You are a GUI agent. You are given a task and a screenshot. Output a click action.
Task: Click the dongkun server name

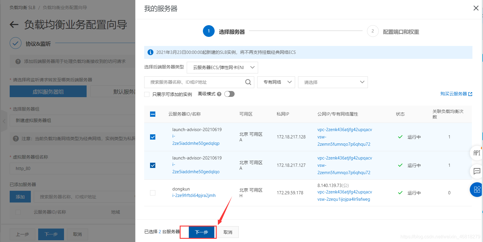[x=181, y=189]
